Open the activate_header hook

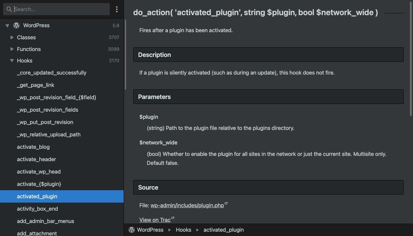point(62,159)
